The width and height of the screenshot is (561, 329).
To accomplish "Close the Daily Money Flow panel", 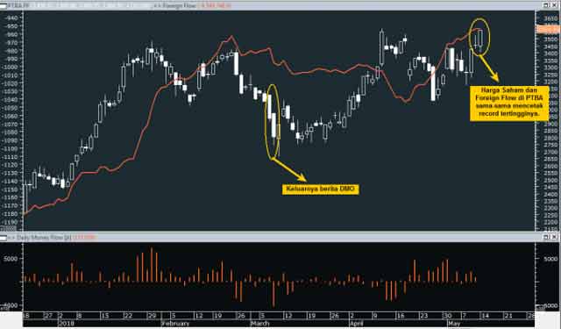I will pos(554,237).
